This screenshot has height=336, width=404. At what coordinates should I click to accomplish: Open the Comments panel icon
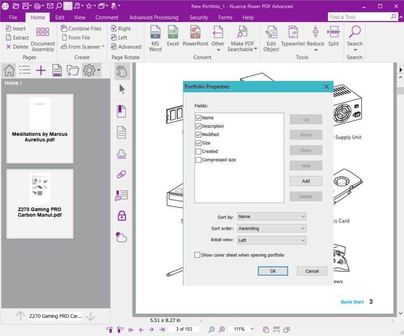(121, 195)
